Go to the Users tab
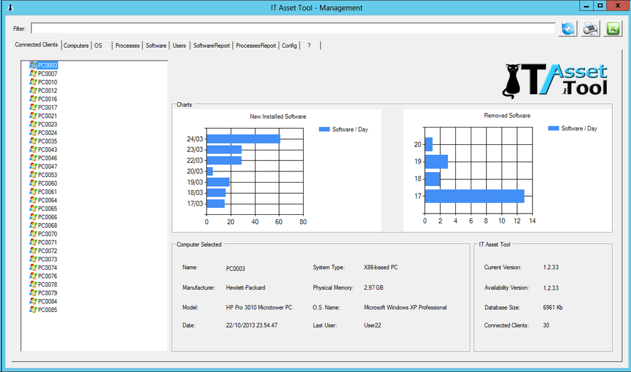Viewport: 631px width, 372px height. [x=179, y=45]
